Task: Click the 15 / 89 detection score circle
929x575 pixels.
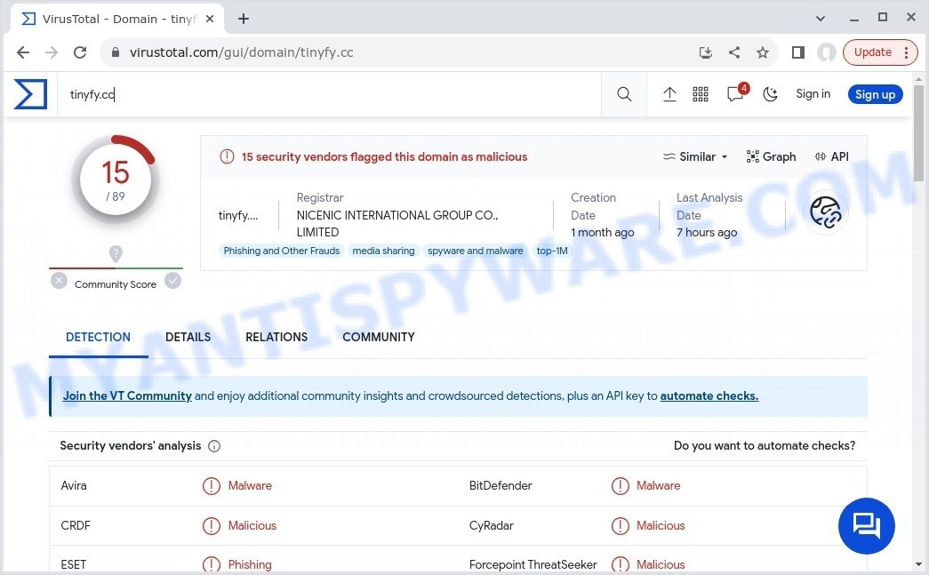Action: click(116, 179)
